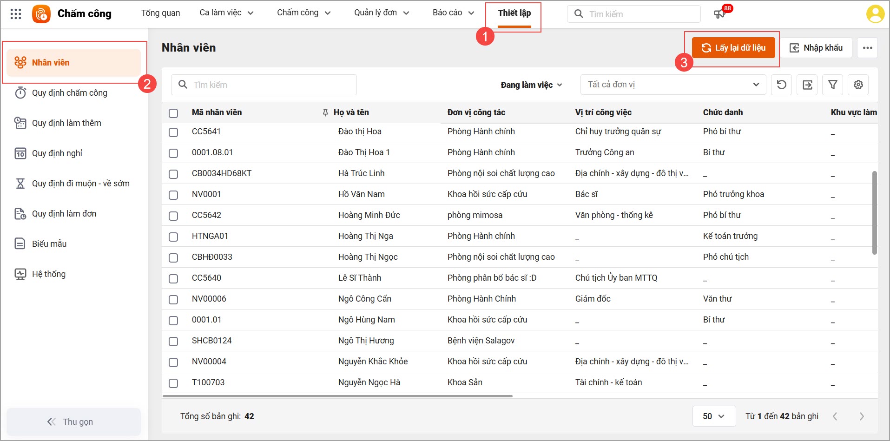Click the refresh table icon

782,85
